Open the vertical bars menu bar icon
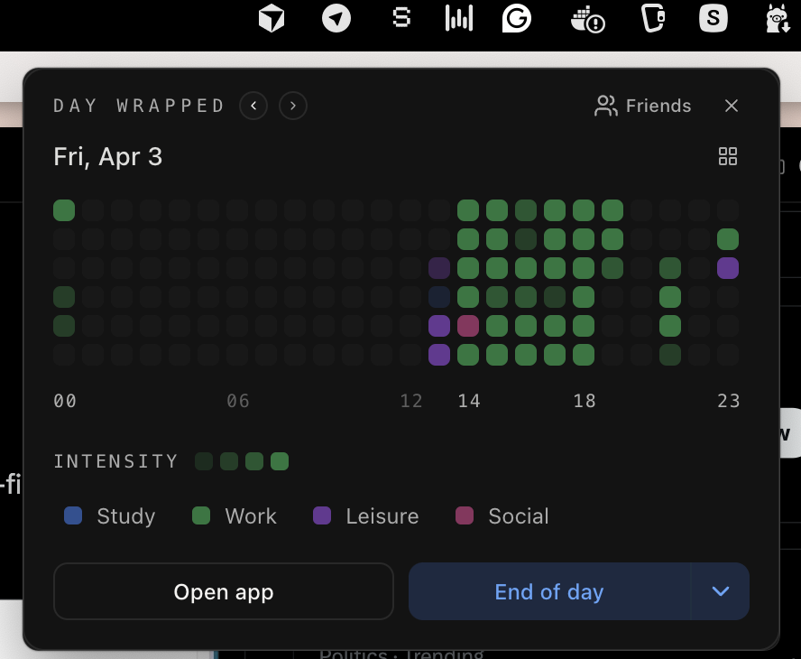This screenshot has width=801, height=659. point(459,18)
